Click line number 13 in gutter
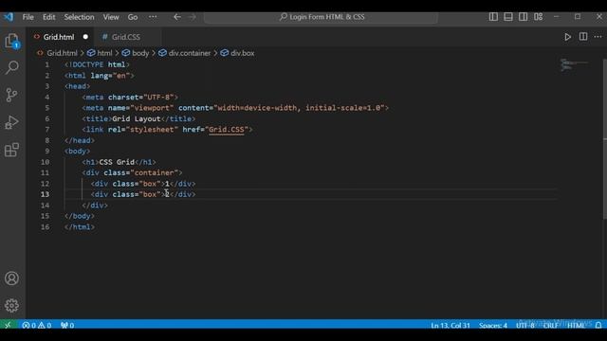607x341 pixels. point(46,194)
